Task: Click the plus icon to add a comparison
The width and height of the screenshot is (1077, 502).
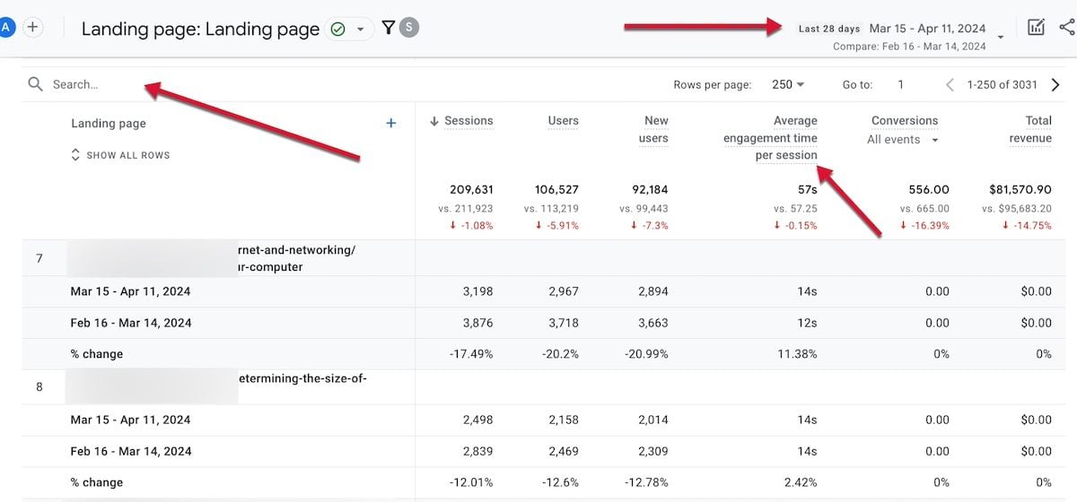Action: point(32,27)
